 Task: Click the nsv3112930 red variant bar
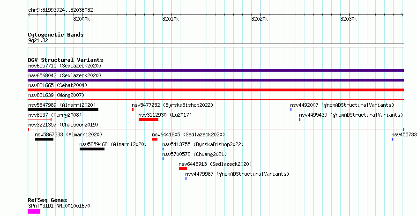(x=149, y=119)
